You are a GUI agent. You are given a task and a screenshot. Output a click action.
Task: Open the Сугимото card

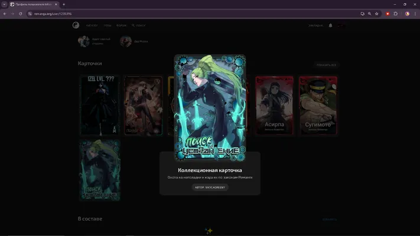(x=318, y=105)
